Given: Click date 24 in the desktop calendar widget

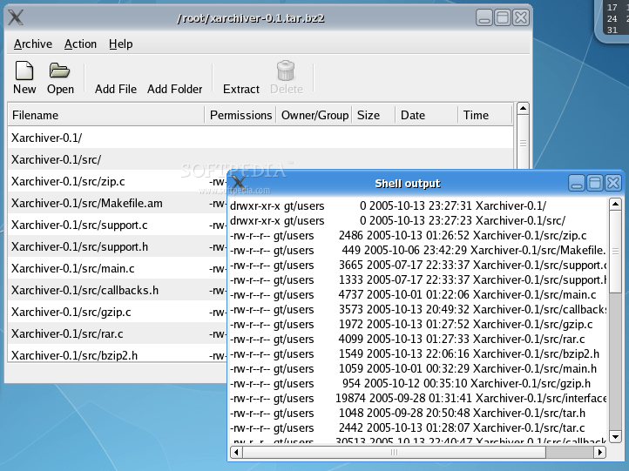Looking at the screenshot, I should [612, 19].
